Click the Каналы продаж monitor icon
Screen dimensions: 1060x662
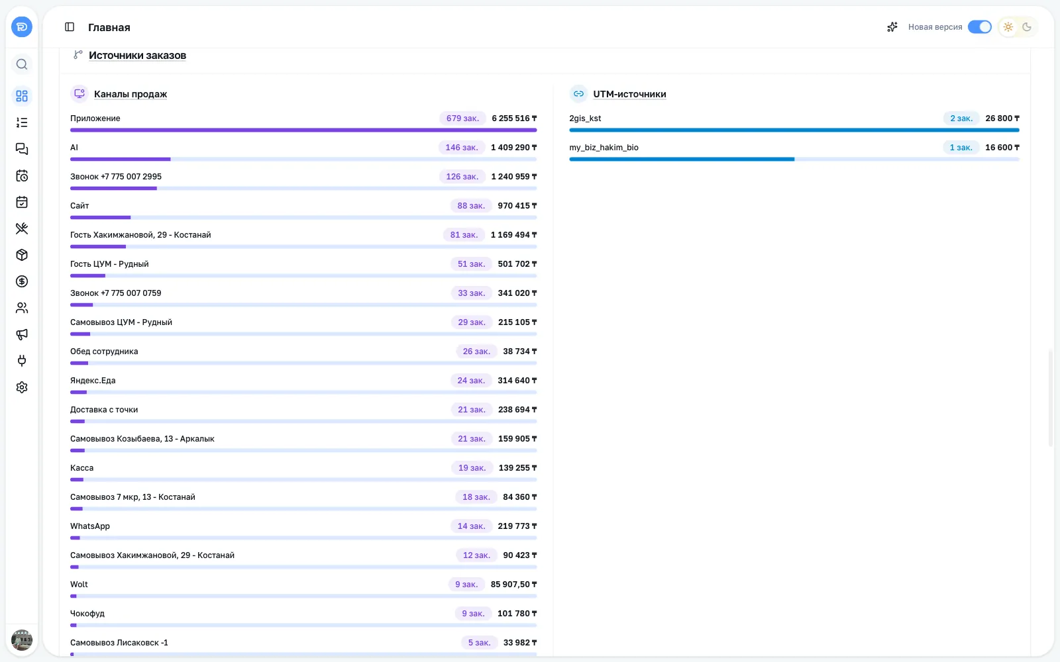79,94
